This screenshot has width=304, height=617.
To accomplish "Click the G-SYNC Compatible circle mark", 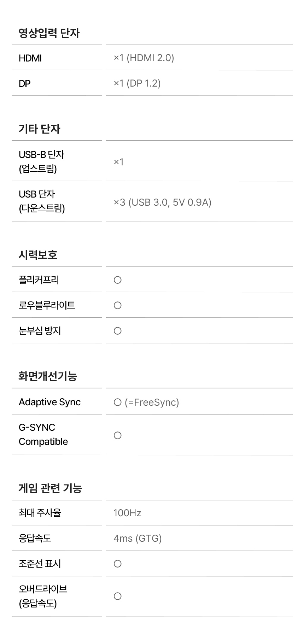I will [118, 436].
